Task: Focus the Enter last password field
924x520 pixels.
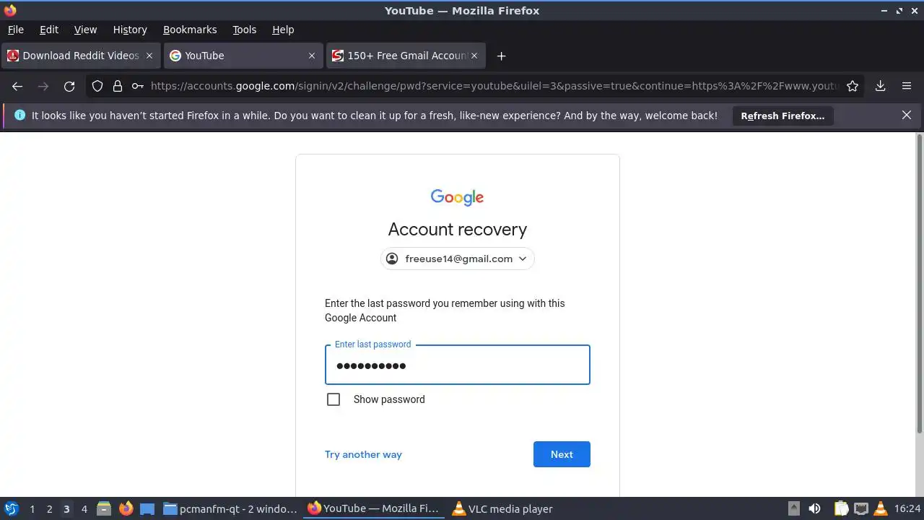Action: [458, 365]
